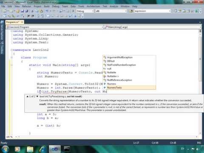Open Windows Media Player from taskbar
Viewport: 204px width, 153px height.
pyautogui.click(x=17, y=149)
